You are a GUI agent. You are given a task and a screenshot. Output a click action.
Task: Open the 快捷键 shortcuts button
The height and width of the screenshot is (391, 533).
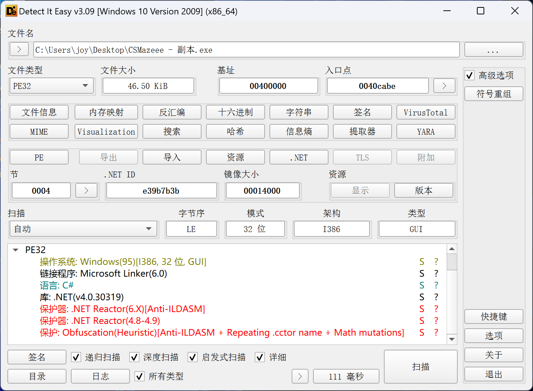tap(494, 316)
